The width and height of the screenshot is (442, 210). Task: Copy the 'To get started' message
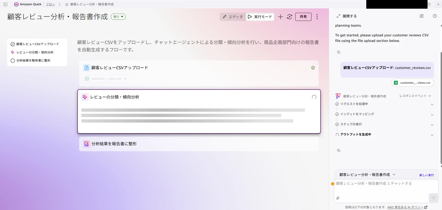[x=339, y=52]
